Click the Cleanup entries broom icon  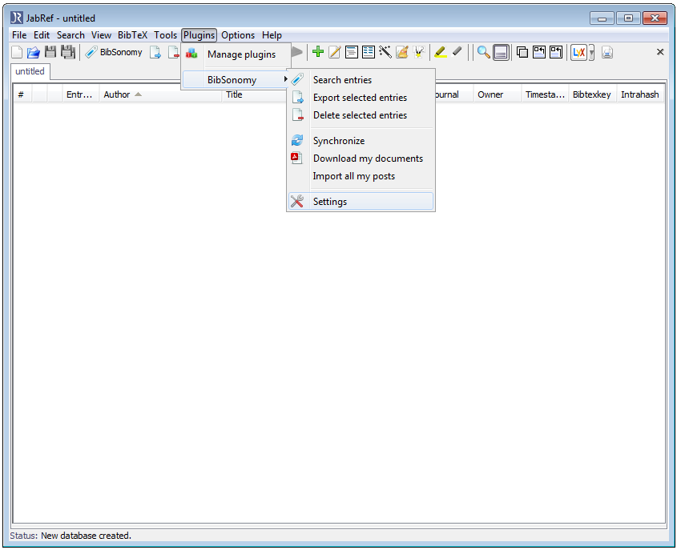(402, 52)
